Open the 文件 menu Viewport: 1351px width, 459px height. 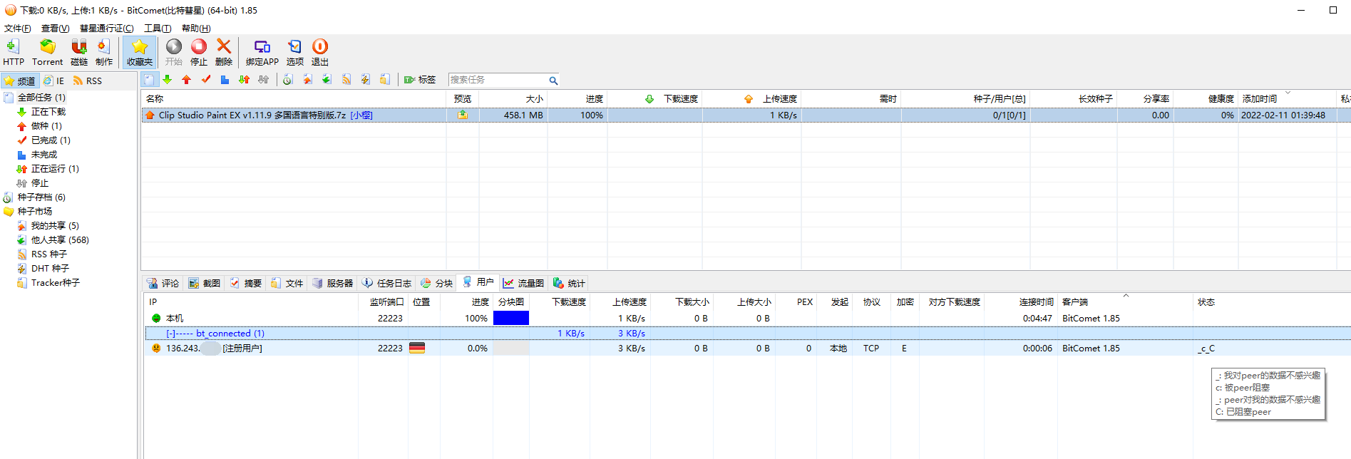pos(17,29)
